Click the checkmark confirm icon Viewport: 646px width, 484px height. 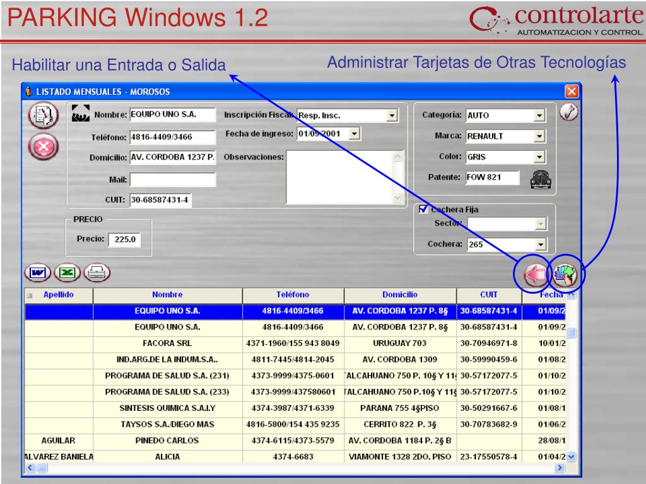tap(568, 112)
